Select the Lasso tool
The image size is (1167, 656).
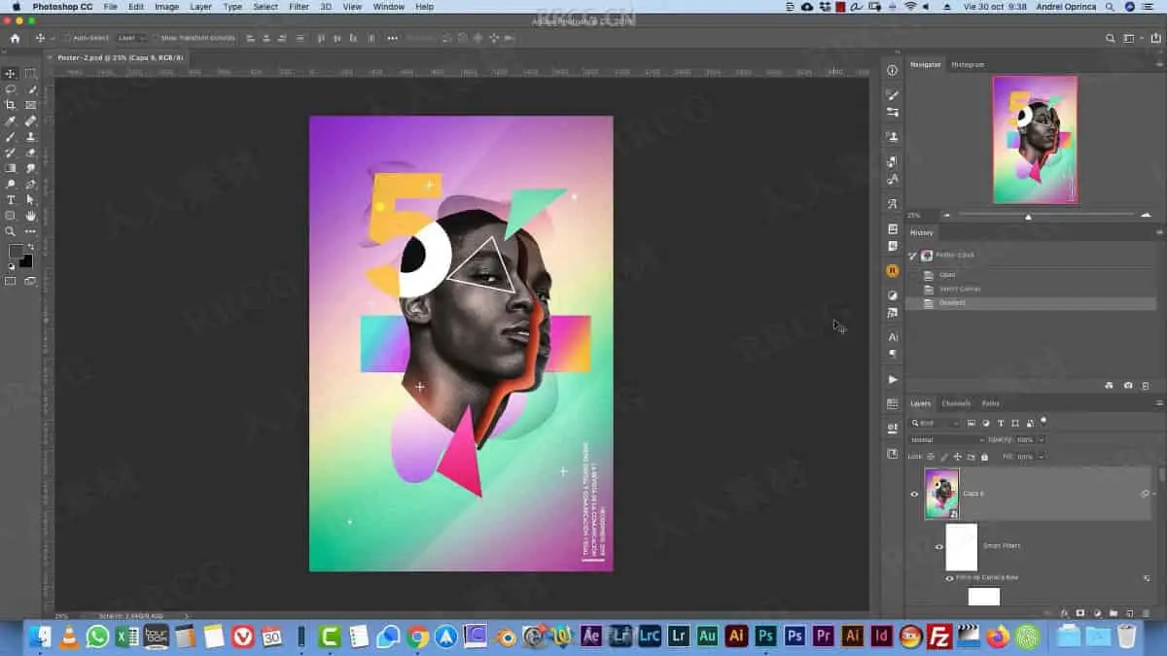click(x=11, y=89)
